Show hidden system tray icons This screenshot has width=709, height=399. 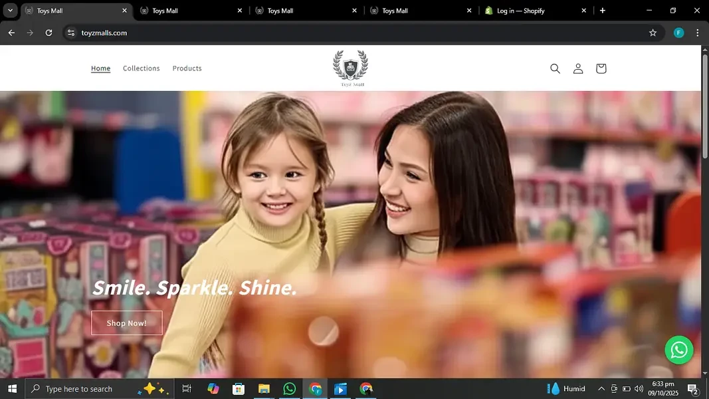(601, 389)
